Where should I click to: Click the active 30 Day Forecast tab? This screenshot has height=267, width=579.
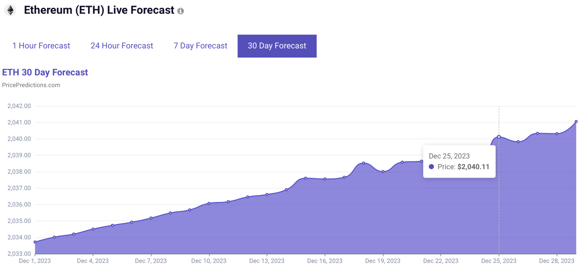pos(276,45)
